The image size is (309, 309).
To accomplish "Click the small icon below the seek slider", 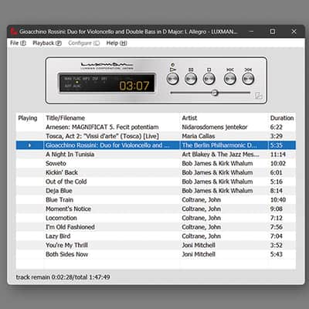I will pyautogui.click(x=258, y=96).
